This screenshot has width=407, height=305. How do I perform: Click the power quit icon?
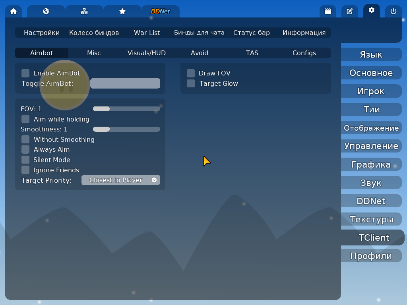click(393, 12)
